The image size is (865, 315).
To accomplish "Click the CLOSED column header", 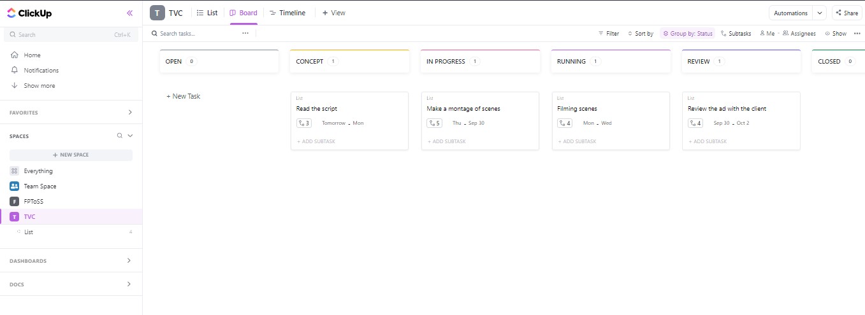I will 838,62.
